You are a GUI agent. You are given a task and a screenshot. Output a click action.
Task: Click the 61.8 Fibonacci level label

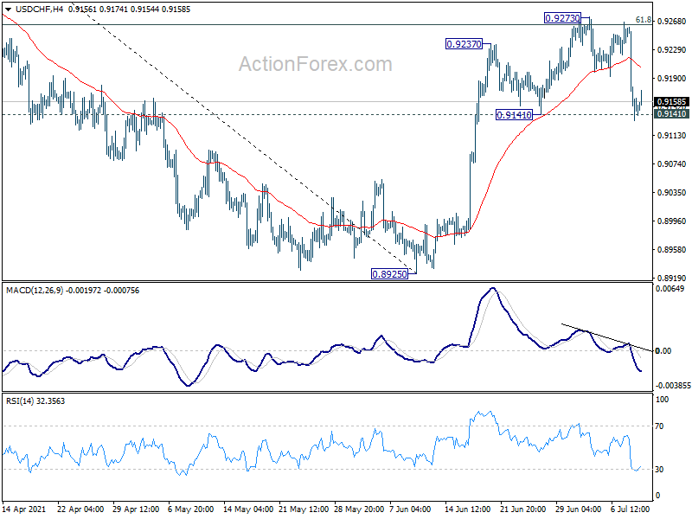pyautogui.click(x=644, y=20)
